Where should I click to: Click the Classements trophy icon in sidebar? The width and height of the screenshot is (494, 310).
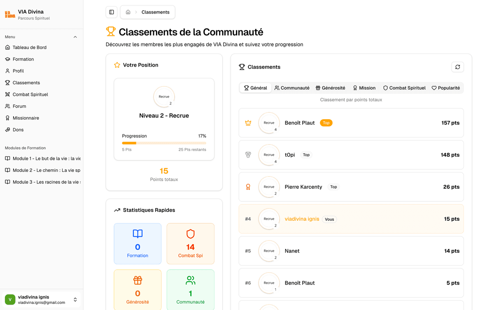(x=7, y=83)
